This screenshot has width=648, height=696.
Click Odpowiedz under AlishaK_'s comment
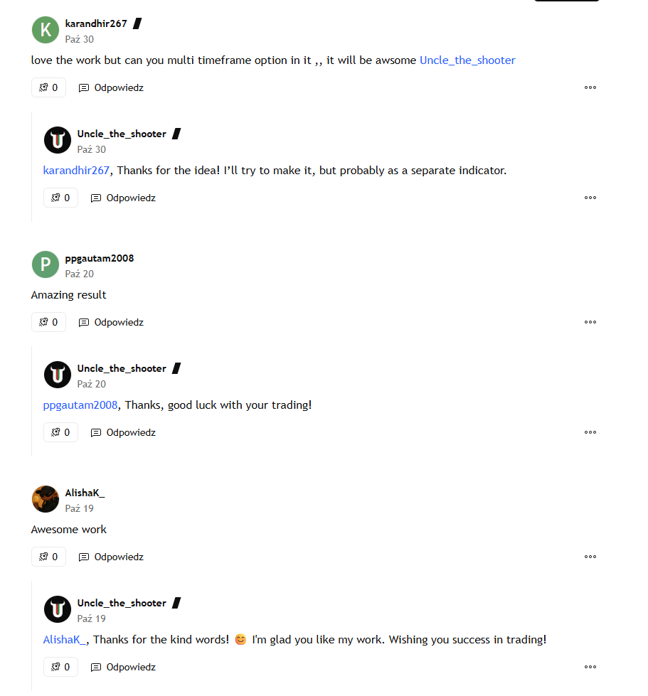pyautogui.click(x=111, y=557)
